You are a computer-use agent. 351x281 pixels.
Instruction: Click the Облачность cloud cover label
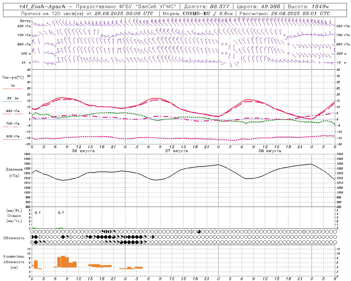tap(14, 238)
